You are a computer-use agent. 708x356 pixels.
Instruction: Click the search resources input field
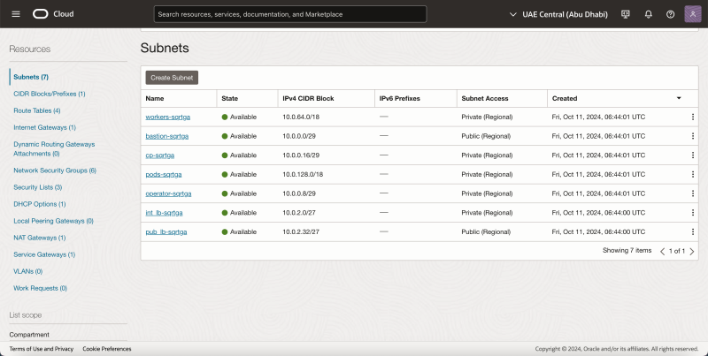(289, 14)
